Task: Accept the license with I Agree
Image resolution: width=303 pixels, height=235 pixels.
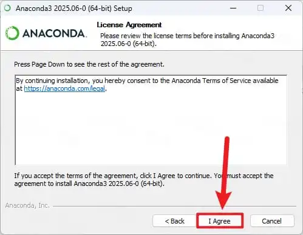Action: (220, 221)
